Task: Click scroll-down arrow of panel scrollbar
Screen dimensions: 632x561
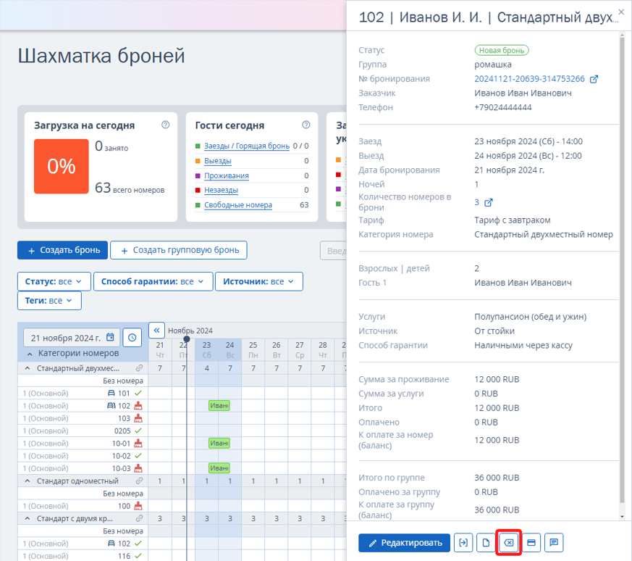Action: click(623, 516)
